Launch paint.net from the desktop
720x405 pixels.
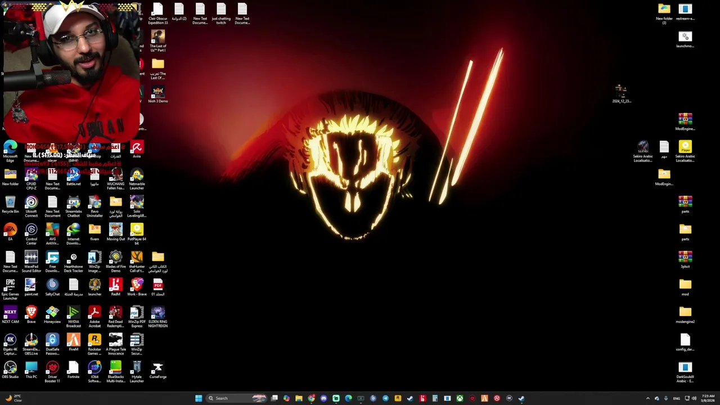[31, 287]
